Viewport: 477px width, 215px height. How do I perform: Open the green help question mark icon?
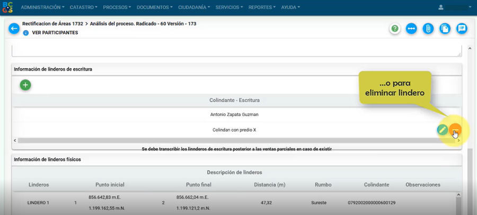[x=394, y=29]
